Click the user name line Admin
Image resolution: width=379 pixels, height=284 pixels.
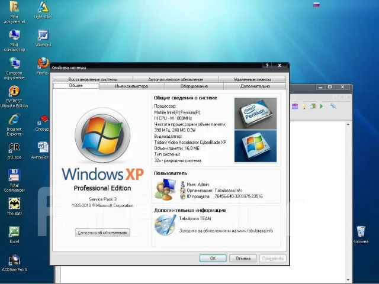[x=198, y=185]
